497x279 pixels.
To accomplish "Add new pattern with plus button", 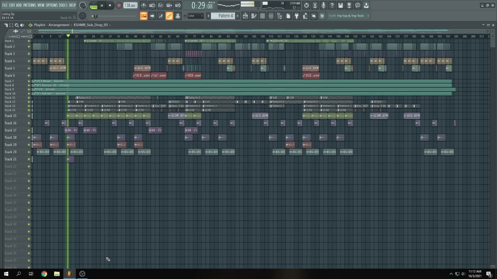I will (238, 16).
